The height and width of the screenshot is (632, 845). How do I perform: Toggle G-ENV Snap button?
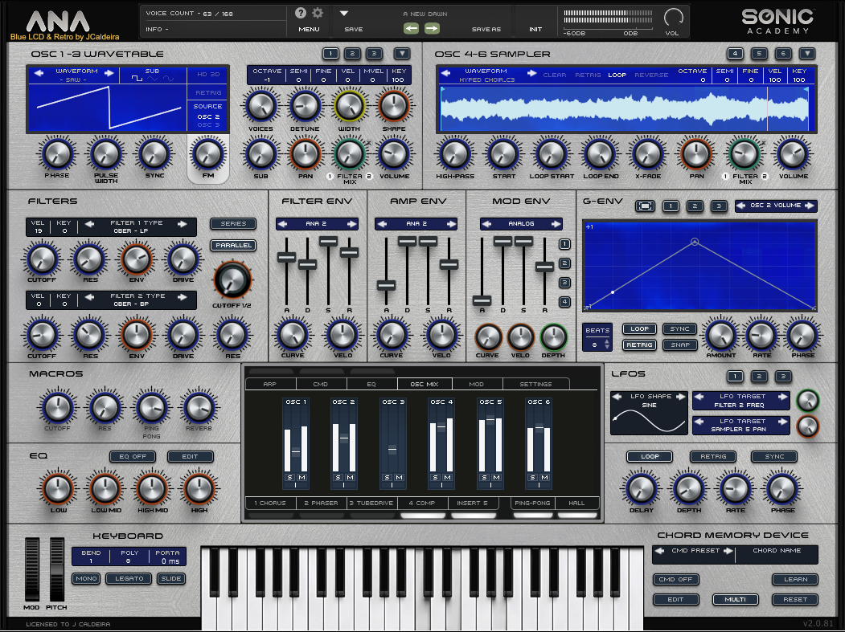679,345
